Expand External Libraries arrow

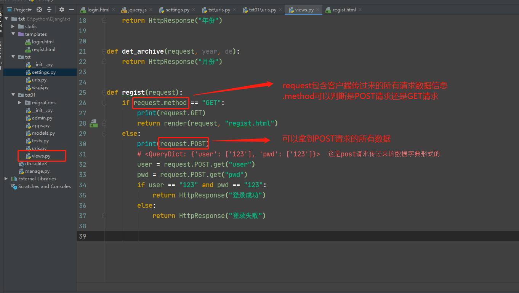[x=6, y=178]
